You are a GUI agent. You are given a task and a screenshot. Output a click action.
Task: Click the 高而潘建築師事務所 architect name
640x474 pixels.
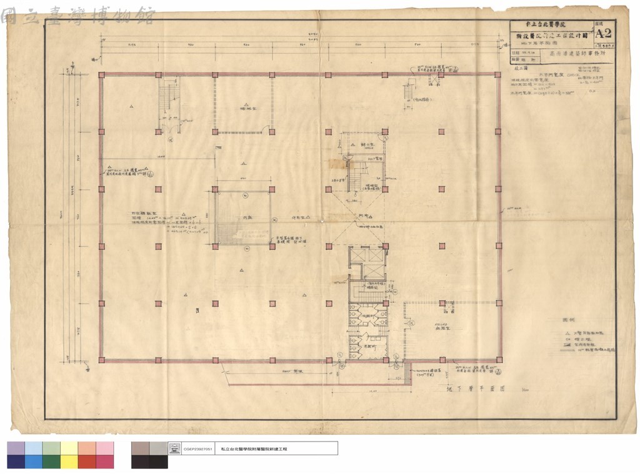click(577, 54)
